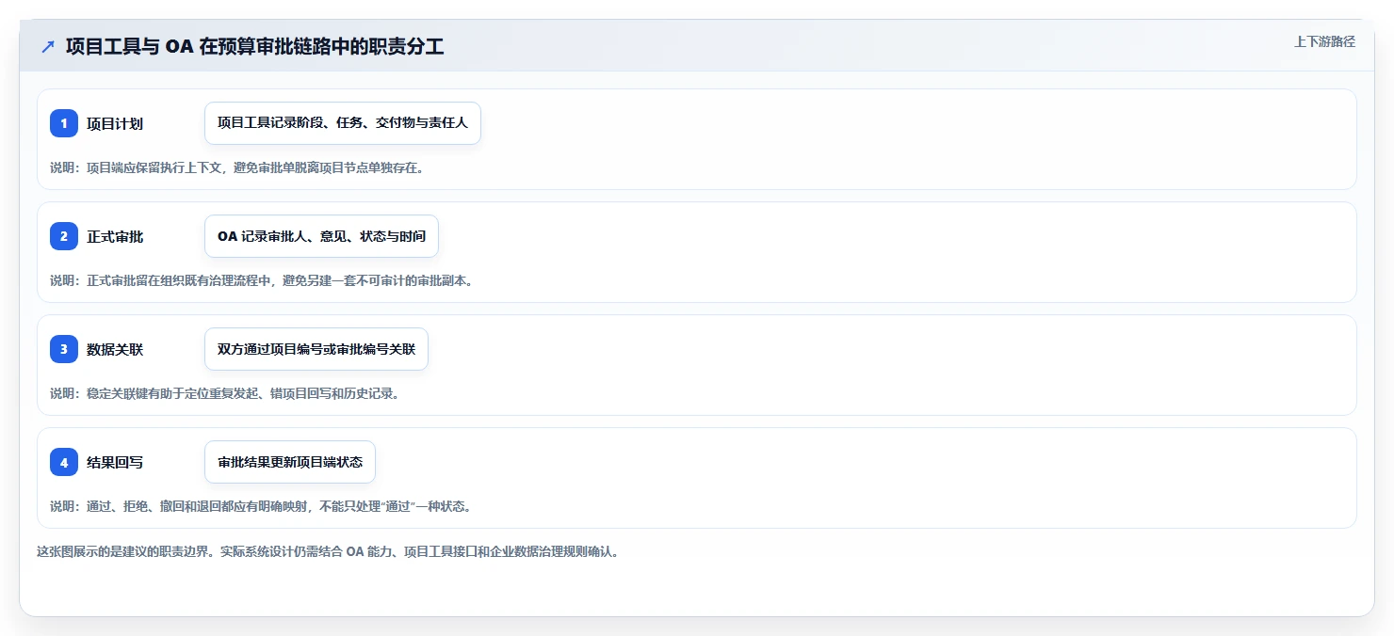This screenshot has width=1394, height=636.
Task: Click the 结果回写 step label
Action: (115, 462)
